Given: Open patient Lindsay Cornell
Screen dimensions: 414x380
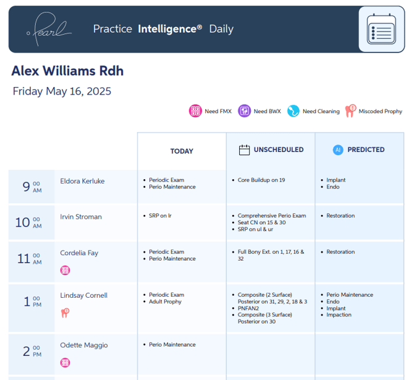Looking at the screenshot, I should click(x=82, y=295).
